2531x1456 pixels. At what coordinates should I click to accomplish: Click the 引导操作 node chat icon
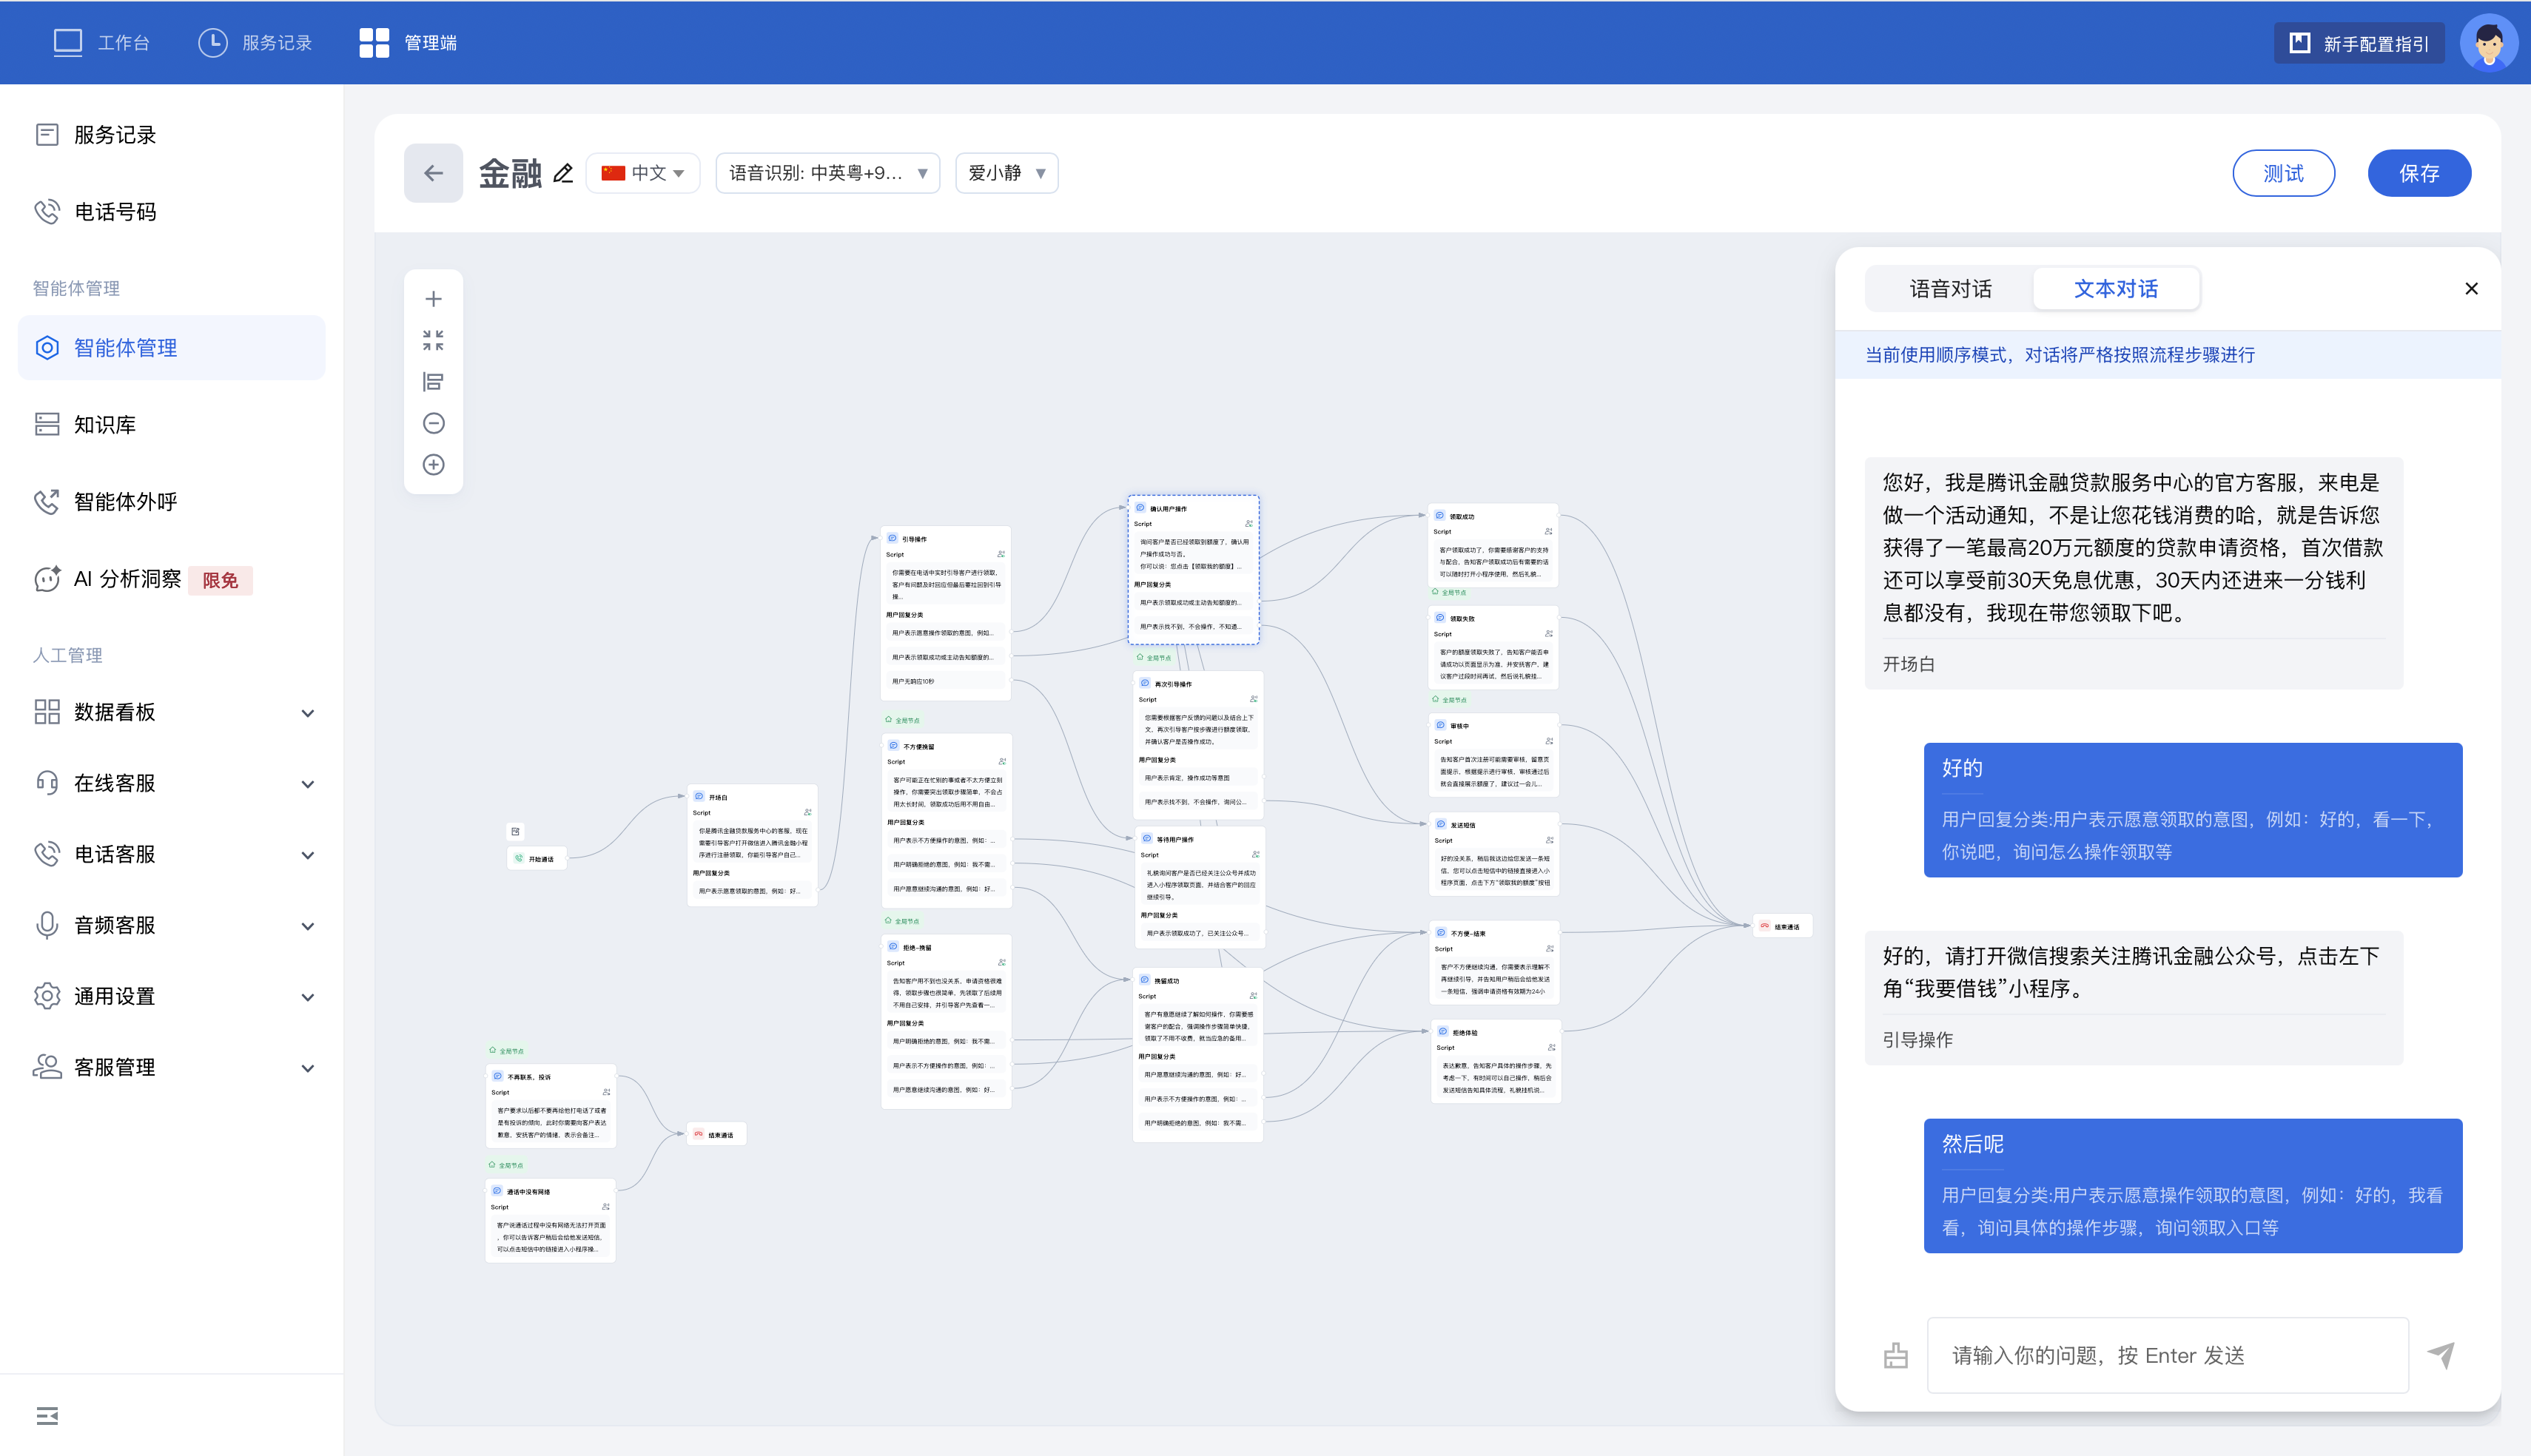coord(893,538)
